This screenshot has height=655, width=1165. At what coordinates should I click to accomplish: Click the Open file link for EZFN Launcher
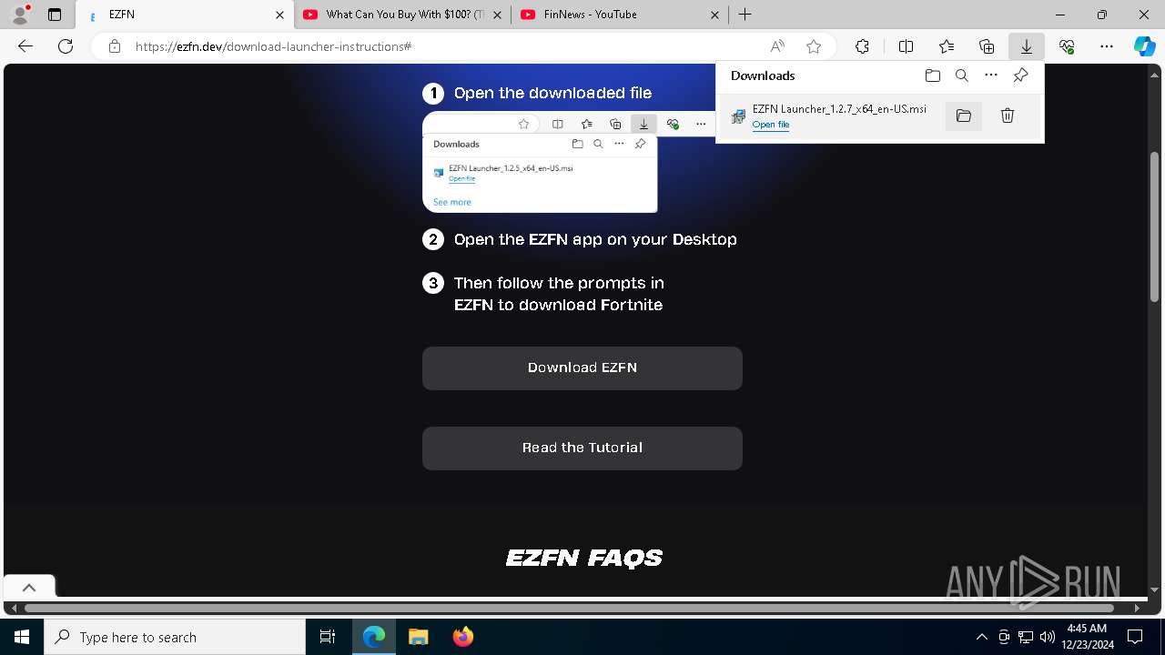[x=771, y=125]
